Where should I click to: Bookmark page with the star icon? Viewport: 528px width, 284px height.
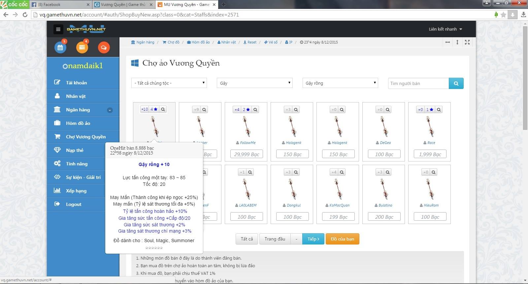tap(503, 15)
